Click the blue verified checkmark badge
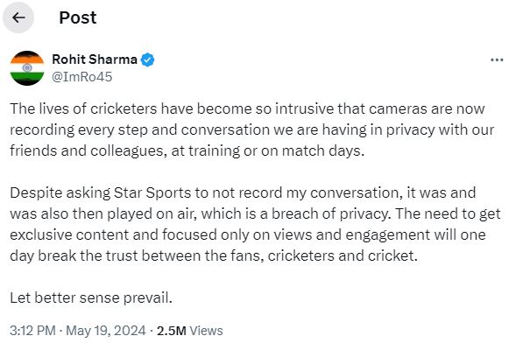This screenshot has height=350, width=516. [x=147, y=59]
